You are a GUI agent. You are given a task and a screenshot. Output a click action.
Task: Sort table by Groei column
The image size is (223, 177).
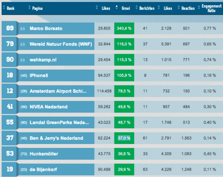point(123,8)
